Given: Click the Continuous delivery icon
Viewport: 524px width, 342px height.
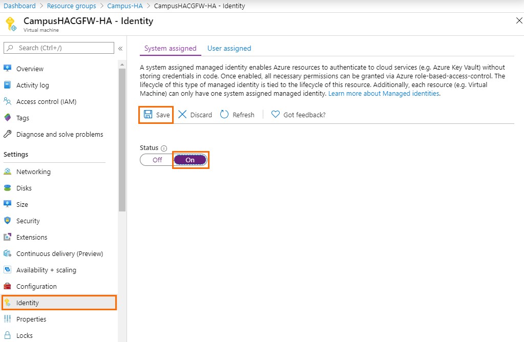Looking at the screenshot, I should (x=7, y=253).
